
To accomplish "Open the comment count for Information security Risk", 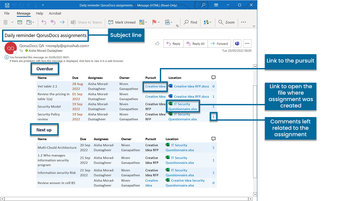I will tap(213, 173).
